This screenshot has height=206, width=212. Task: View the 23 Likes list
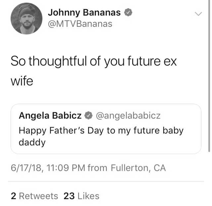(x=81, y=196)
